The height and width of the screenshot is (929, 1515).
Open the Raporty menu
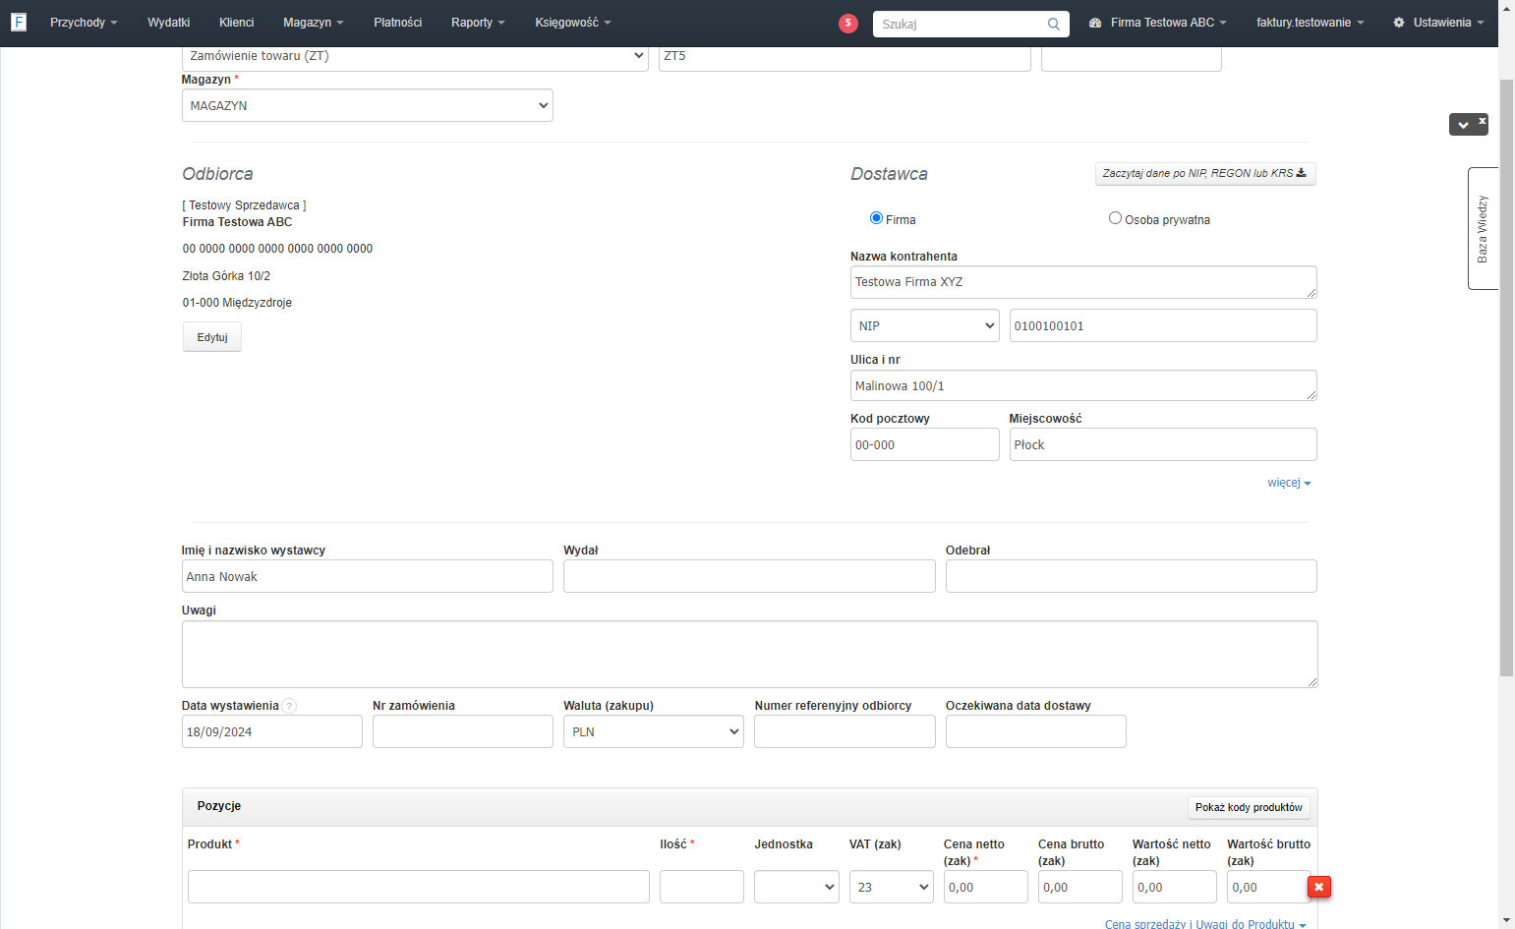tap(478, 23)
